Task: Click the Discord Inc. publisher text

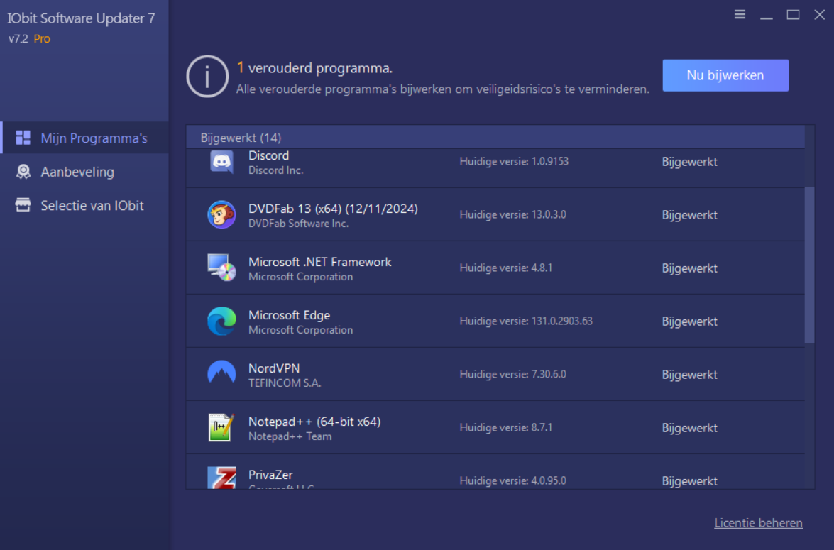Action: click(275, 170)
